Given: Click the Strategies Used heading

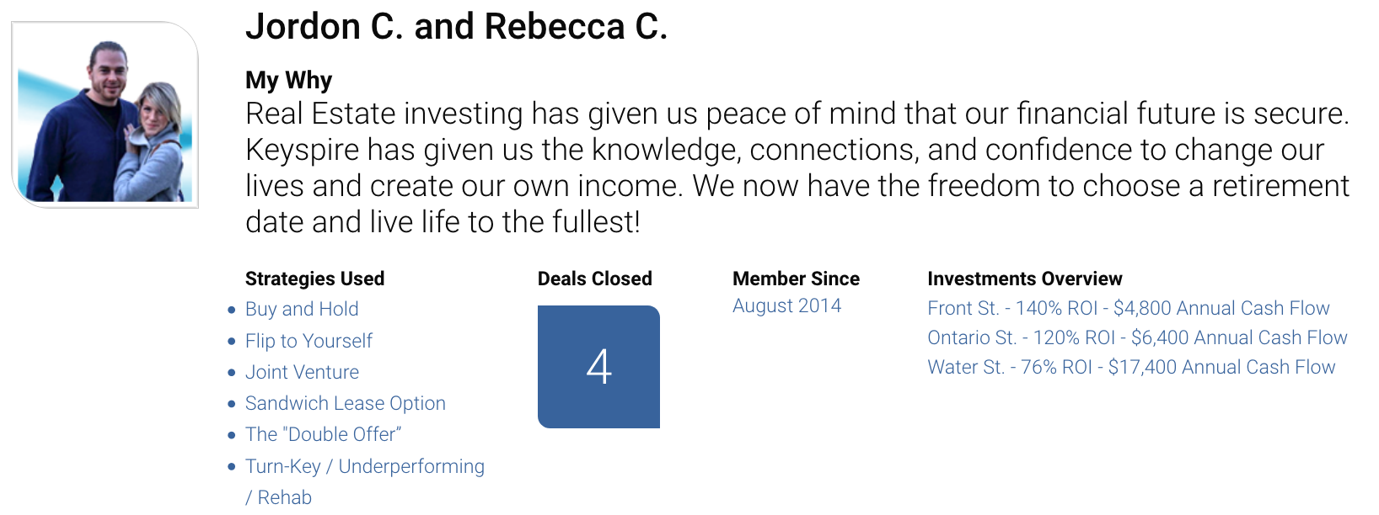Looking at the screenshot, I should 314,279.
